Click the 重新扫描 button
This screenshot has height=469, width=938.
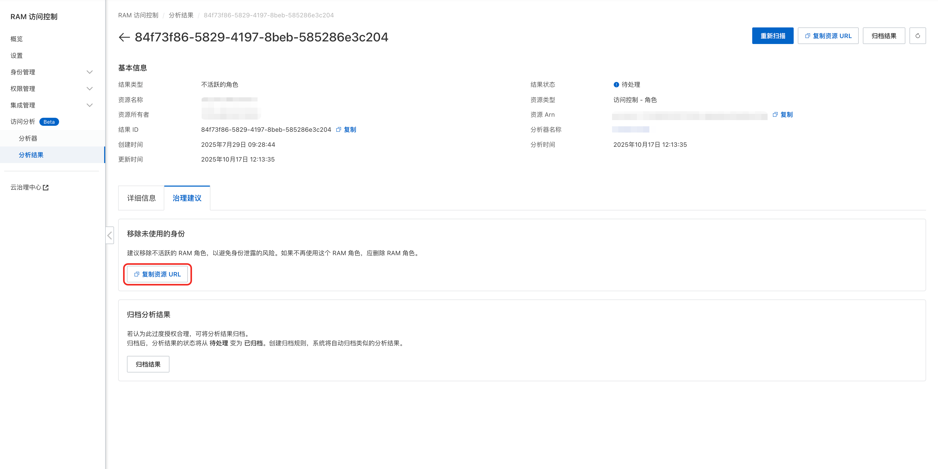coord(773,36)
